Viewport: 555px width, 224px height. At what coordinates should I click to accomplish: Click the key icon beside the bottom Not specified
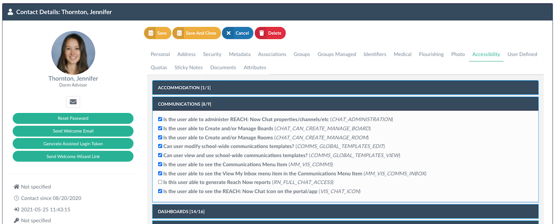17,220
